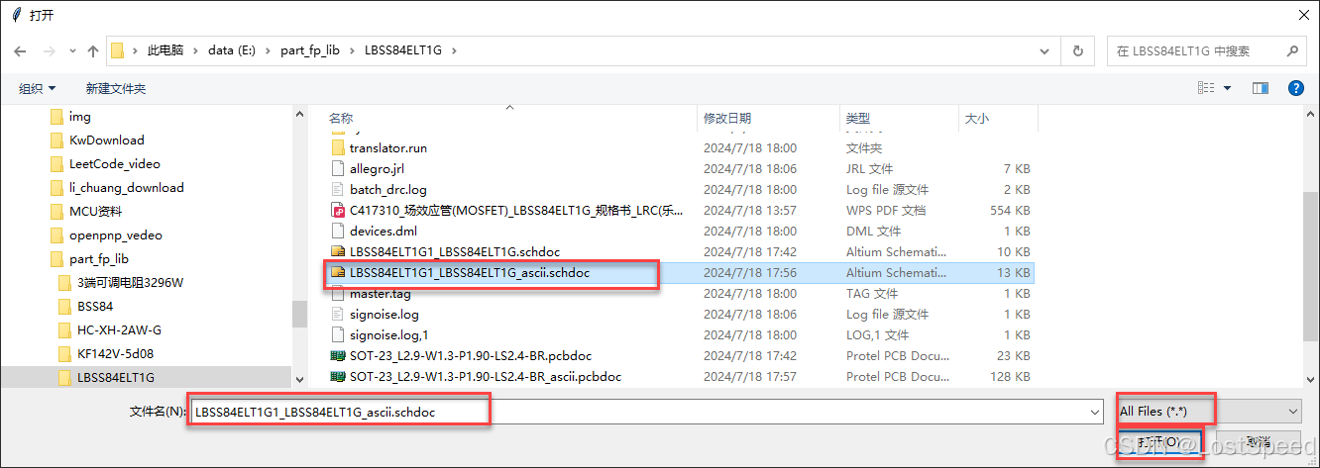Select the BSS84 folder in tree

click(x=95, y=306)
